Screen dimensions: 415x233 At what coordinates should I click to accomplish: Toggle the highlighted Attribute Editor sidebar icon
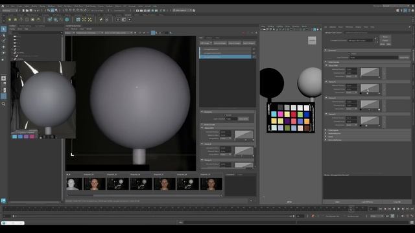[405, 10]
